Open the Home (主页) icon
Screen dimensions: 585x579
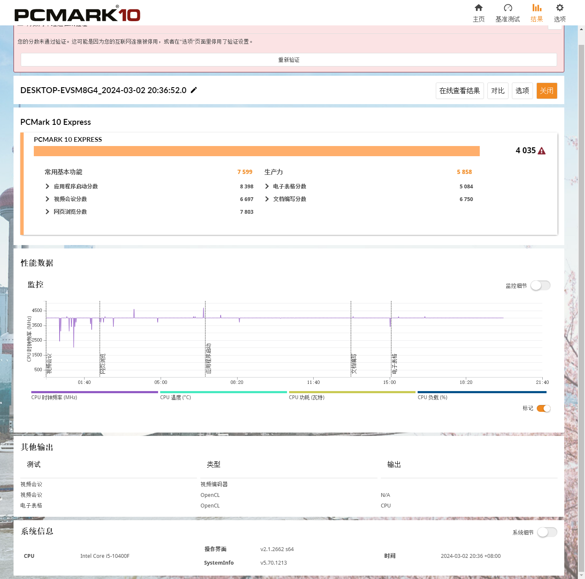(x=478, y=8)
